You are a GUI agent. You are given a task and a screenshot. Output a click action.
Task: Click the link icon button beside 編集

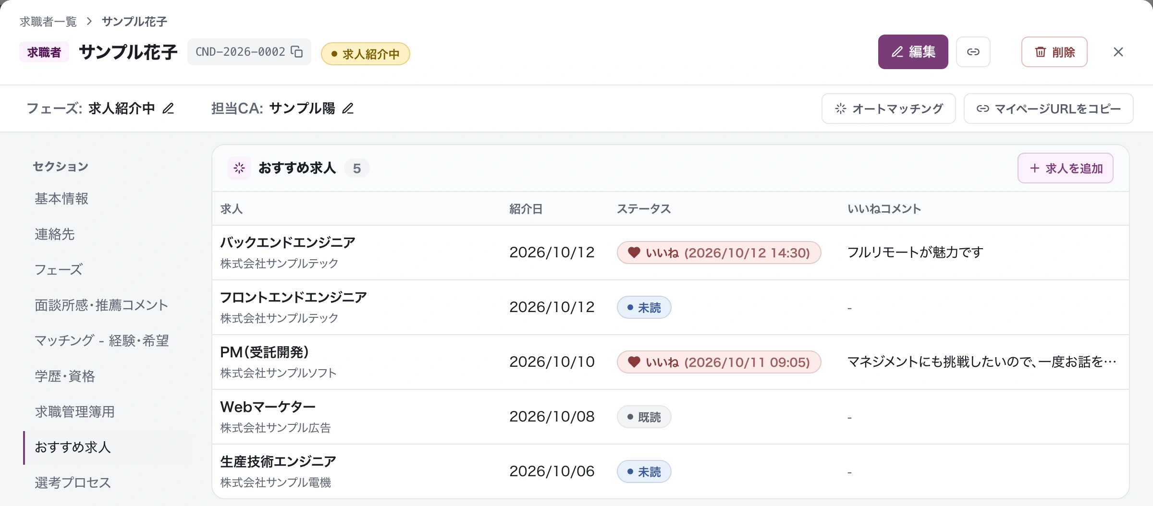973,52
